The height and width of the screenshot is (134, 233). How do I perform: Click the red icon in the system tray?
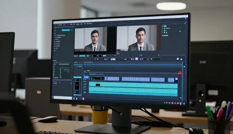pyautogui.click(x=175, y=103)
